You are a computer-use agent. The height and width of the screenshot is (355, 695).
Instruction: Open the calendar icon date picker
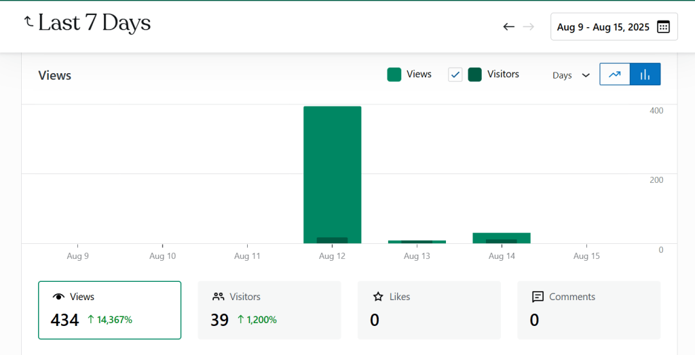[663, 27]
